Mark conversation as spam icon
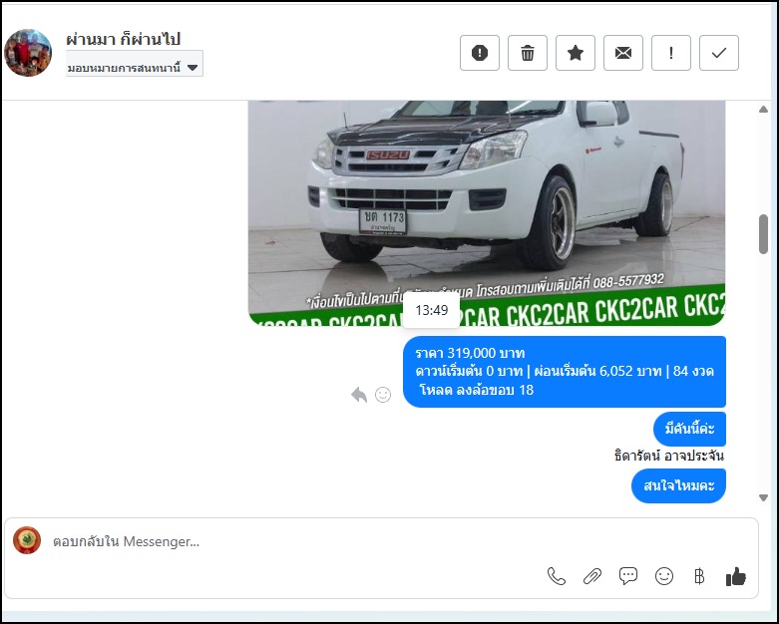The width and height of the screenshot is (779, 624). (x=480, y=53)
